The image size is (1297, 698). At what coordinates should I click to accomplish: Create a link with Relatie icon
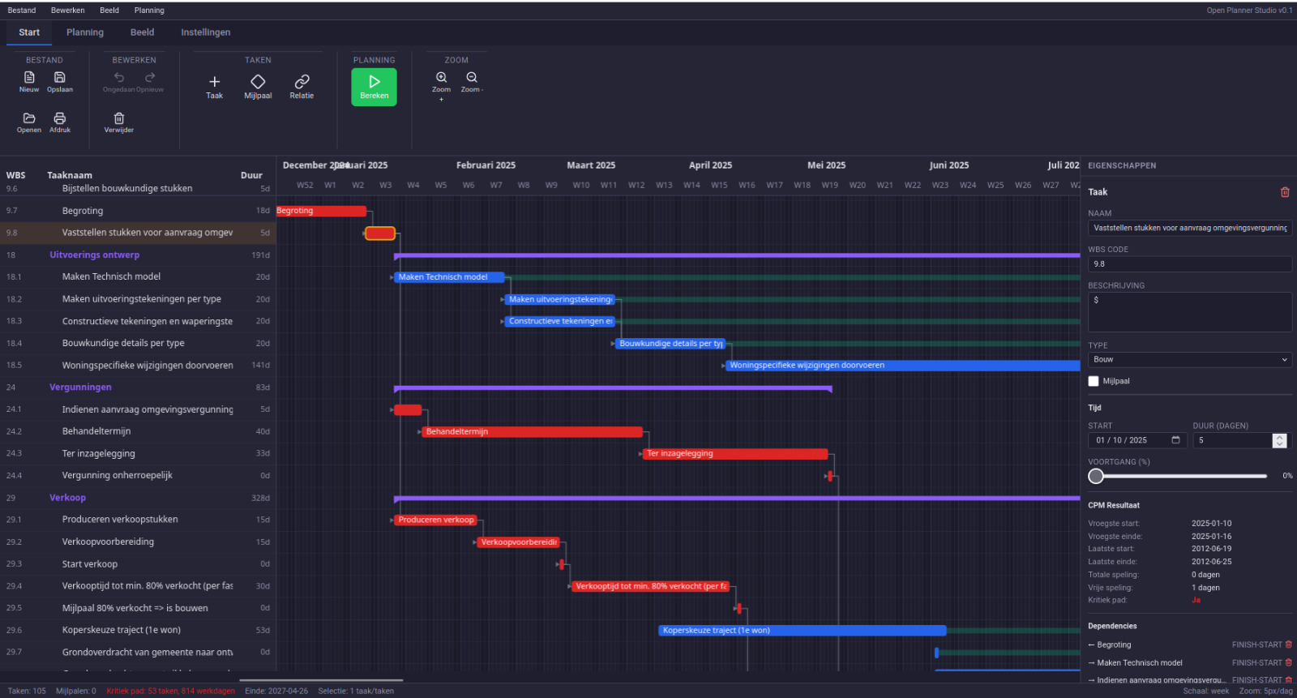point(302,83)
